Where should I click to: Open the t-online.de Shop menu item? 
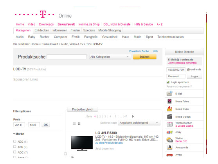coord(89,24)
